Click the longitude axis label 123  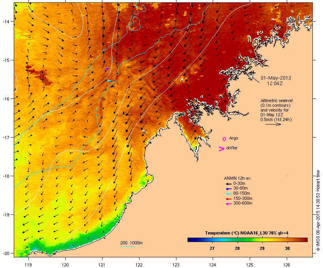[176, 265]
